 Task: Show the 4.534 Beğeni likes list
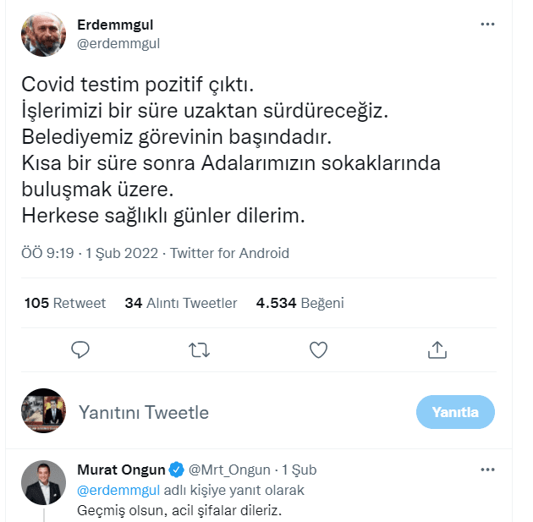pos(299,303)
